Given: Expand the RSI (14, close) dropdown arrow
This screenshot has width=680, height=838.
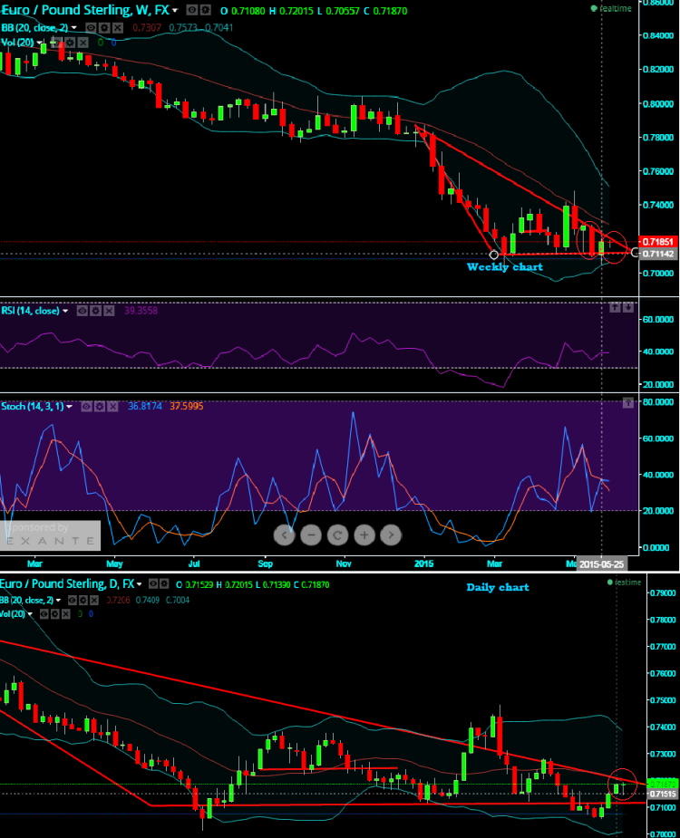Looking at the screenshot, I should 64,311.
